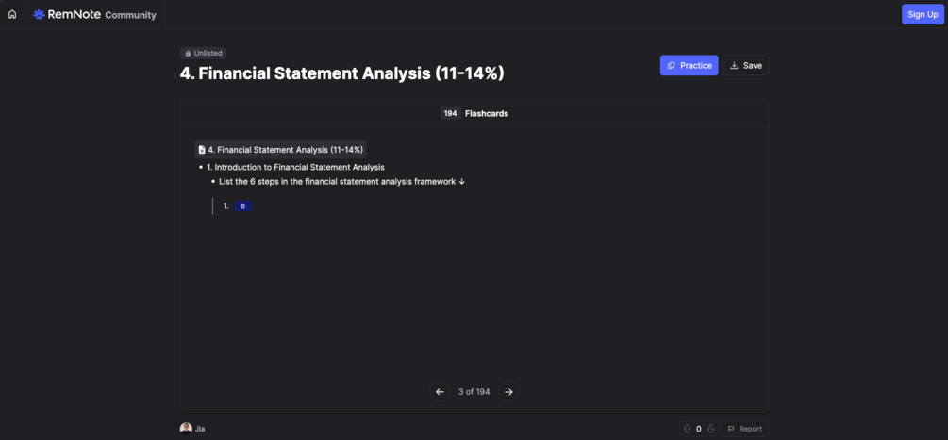948x440 pixels.
Task: Click the down arrow after analysis framework
Action: click(x=462, y=181)
